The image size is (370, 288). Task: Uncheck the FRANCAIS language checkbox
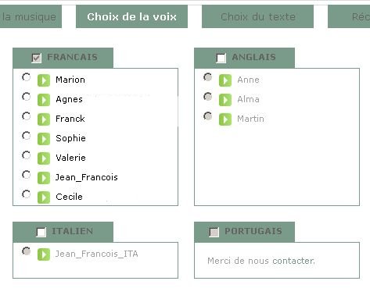36,58
